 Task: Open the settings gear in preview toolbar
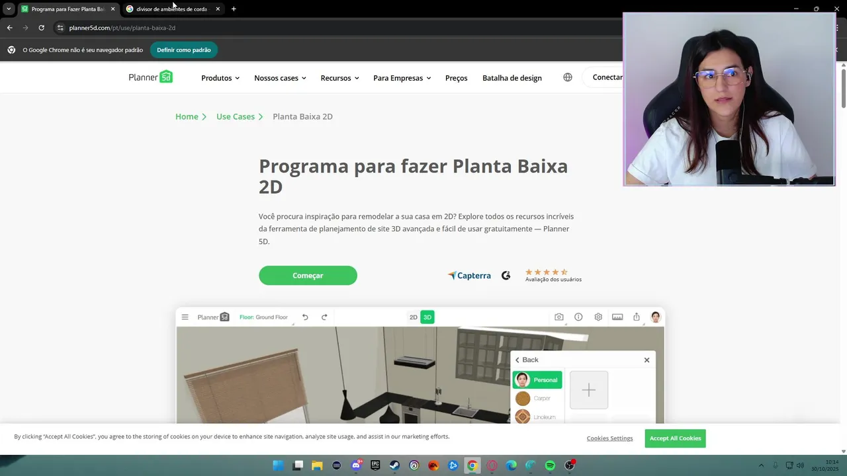point(598,317)
